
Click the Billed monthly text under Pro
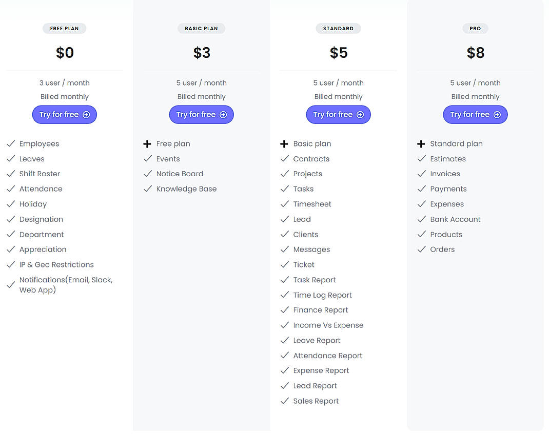pos(475,96)
